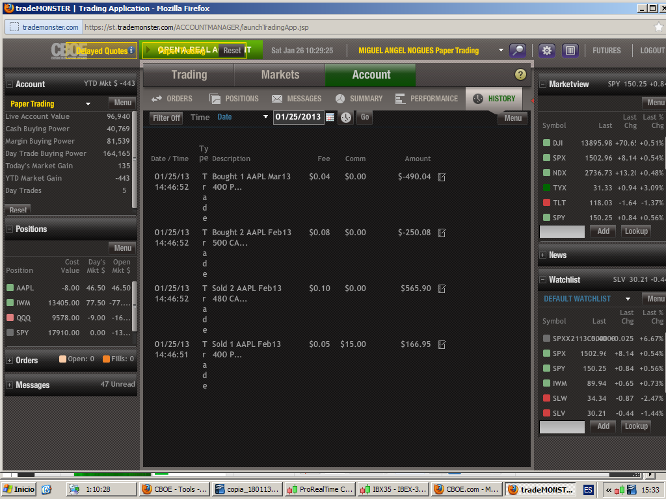666x499 pixels.
Task: Open details icon for Sold 1 AAPL Feb13 row
Action: 442,344
